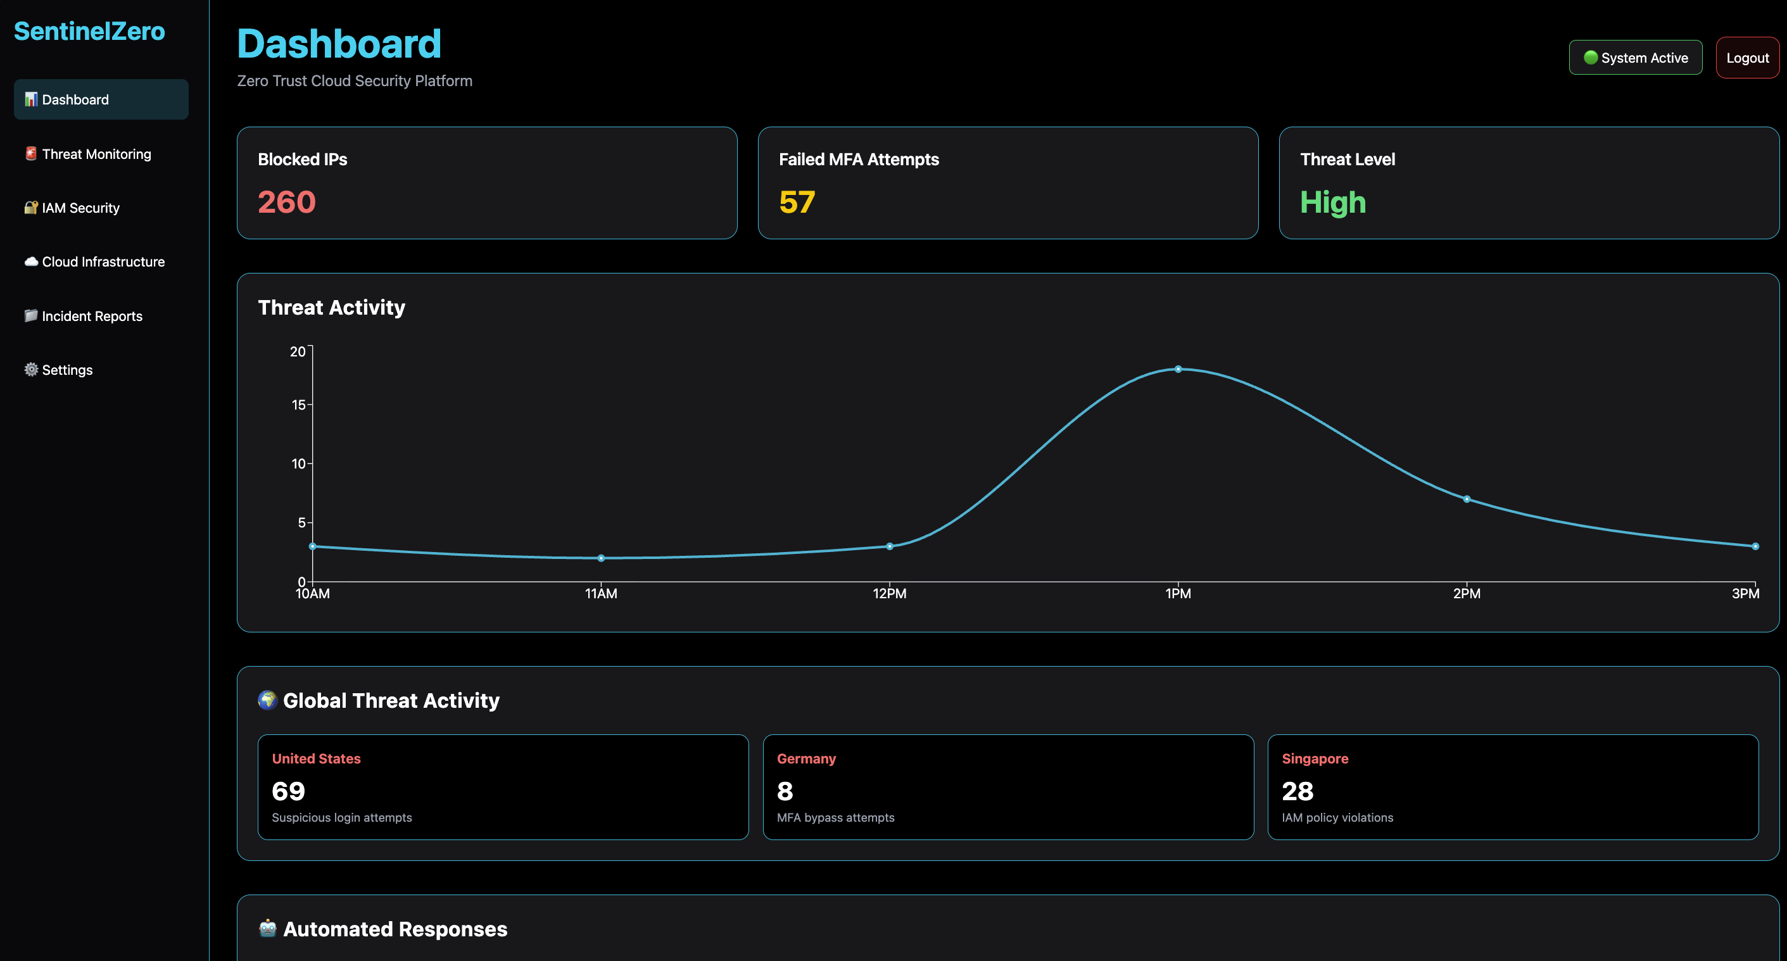Click the Threat Monitoring siren icon

(x=31, y=154)
